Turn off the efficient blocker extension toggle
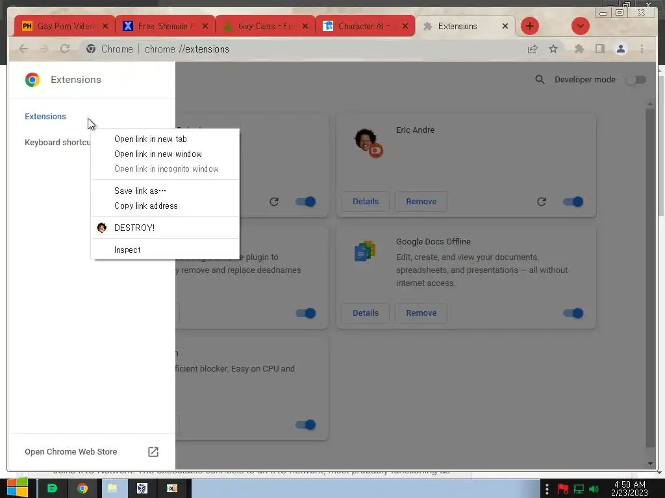 [x=306, y=424]
